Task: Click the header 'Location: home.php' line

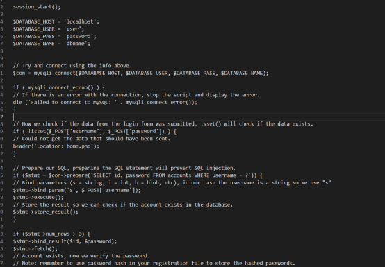Action: (x=56, y=146)
